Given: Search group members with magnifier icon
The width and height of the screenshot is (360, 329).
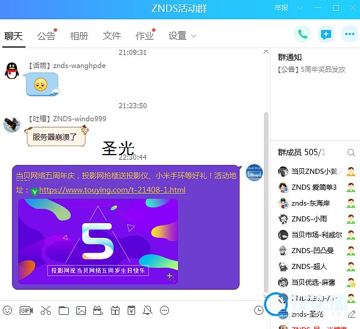Looking at the screenshot, I should click(351, 152).
